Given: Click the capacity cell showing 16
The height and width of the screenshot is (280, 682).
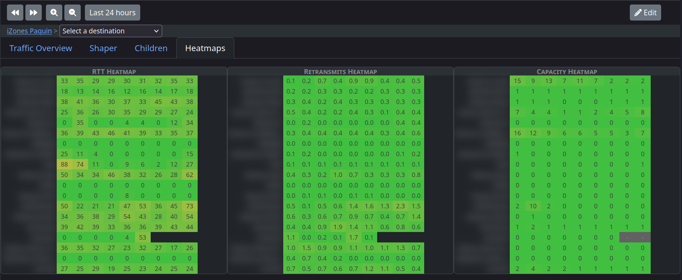Looking at the screenshot, I should (517, 133).
